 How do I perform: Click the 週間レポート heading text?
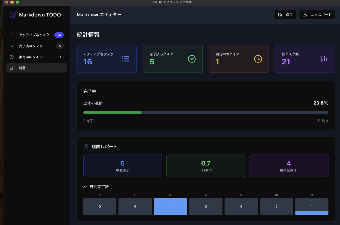(x=105, y=147)
